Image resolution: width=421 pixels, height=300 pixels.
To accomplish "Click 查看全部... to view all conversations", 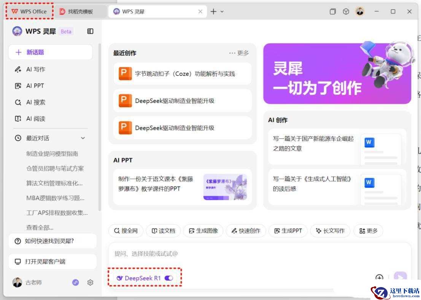I will [40, 227].
